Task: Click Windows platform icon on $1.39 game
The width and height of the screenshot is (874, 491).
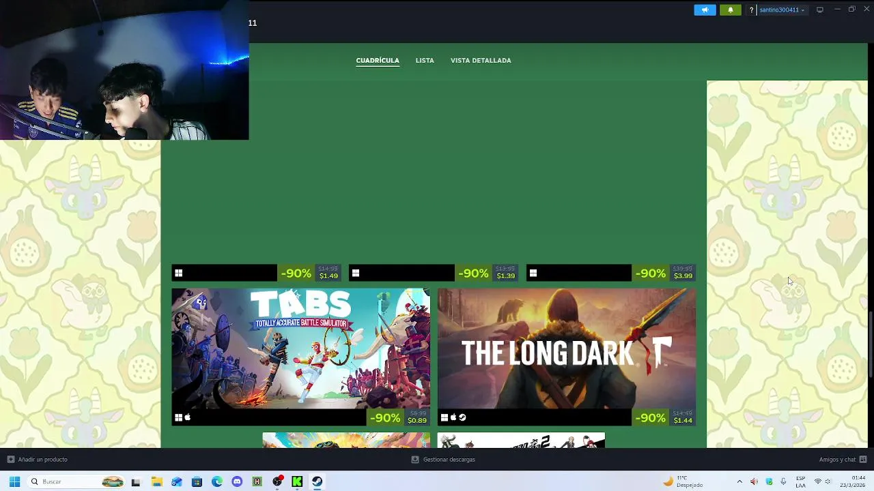Action: pyautogui.click(x=355, y=273)
